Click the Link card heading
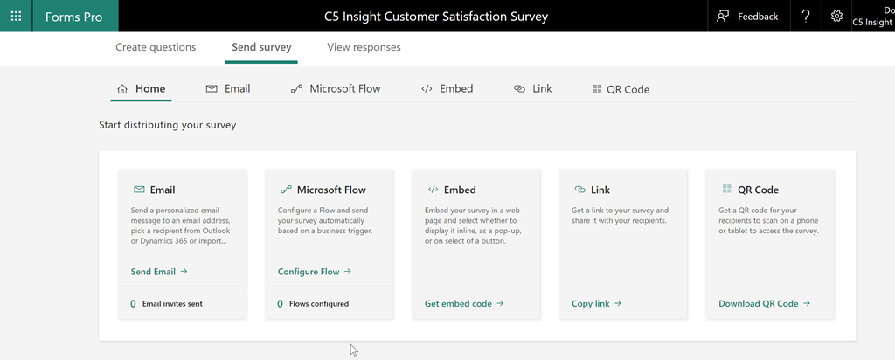This screenshot has height=360, width=895. (x=600, y=190)
